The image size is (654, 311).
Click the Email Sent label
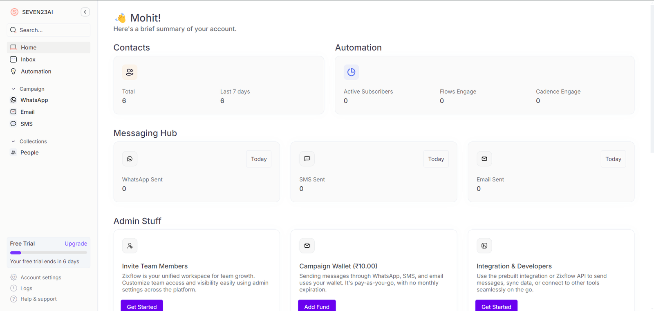490,179
